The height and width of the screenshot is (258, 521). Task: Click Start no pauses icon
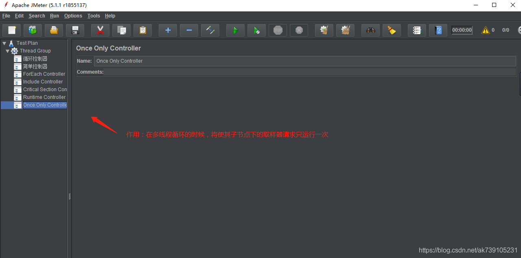click(256, 30)
